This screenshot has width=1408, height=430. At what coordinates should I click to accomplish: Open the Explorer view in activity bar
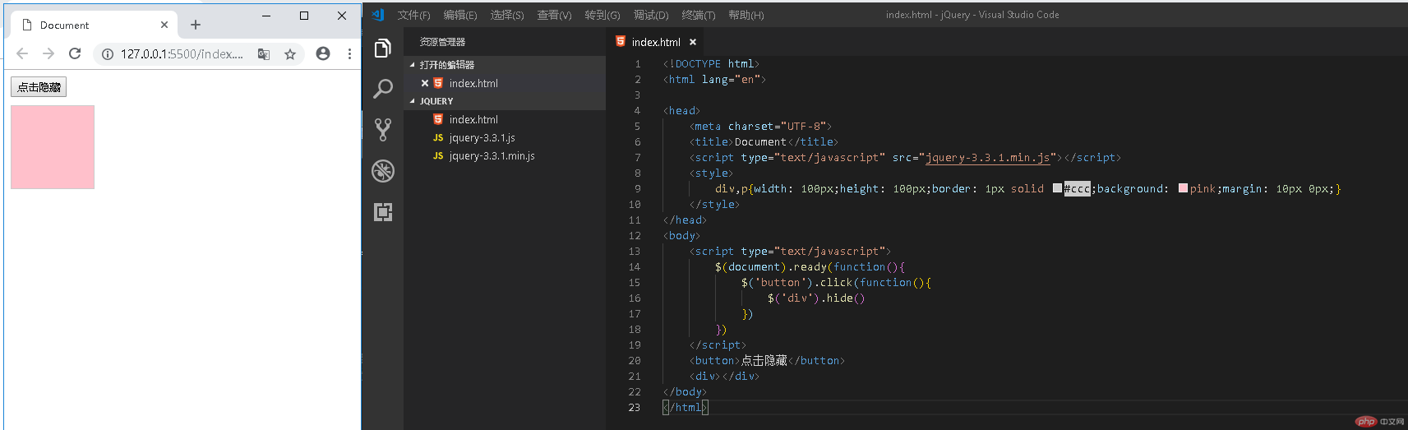(x=382, y=49)
